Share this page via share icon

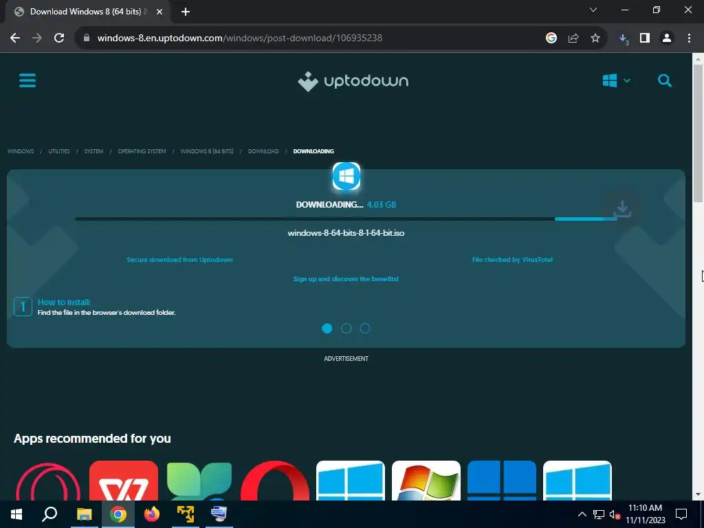[573, 38]
